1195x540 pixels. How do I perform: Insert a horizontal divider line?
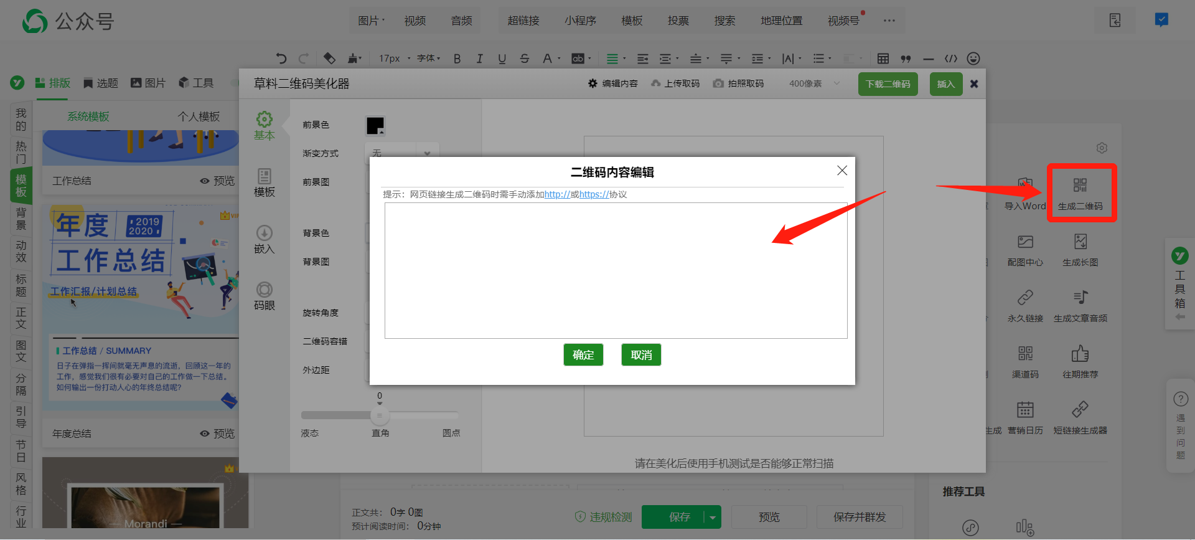(928, 59)
